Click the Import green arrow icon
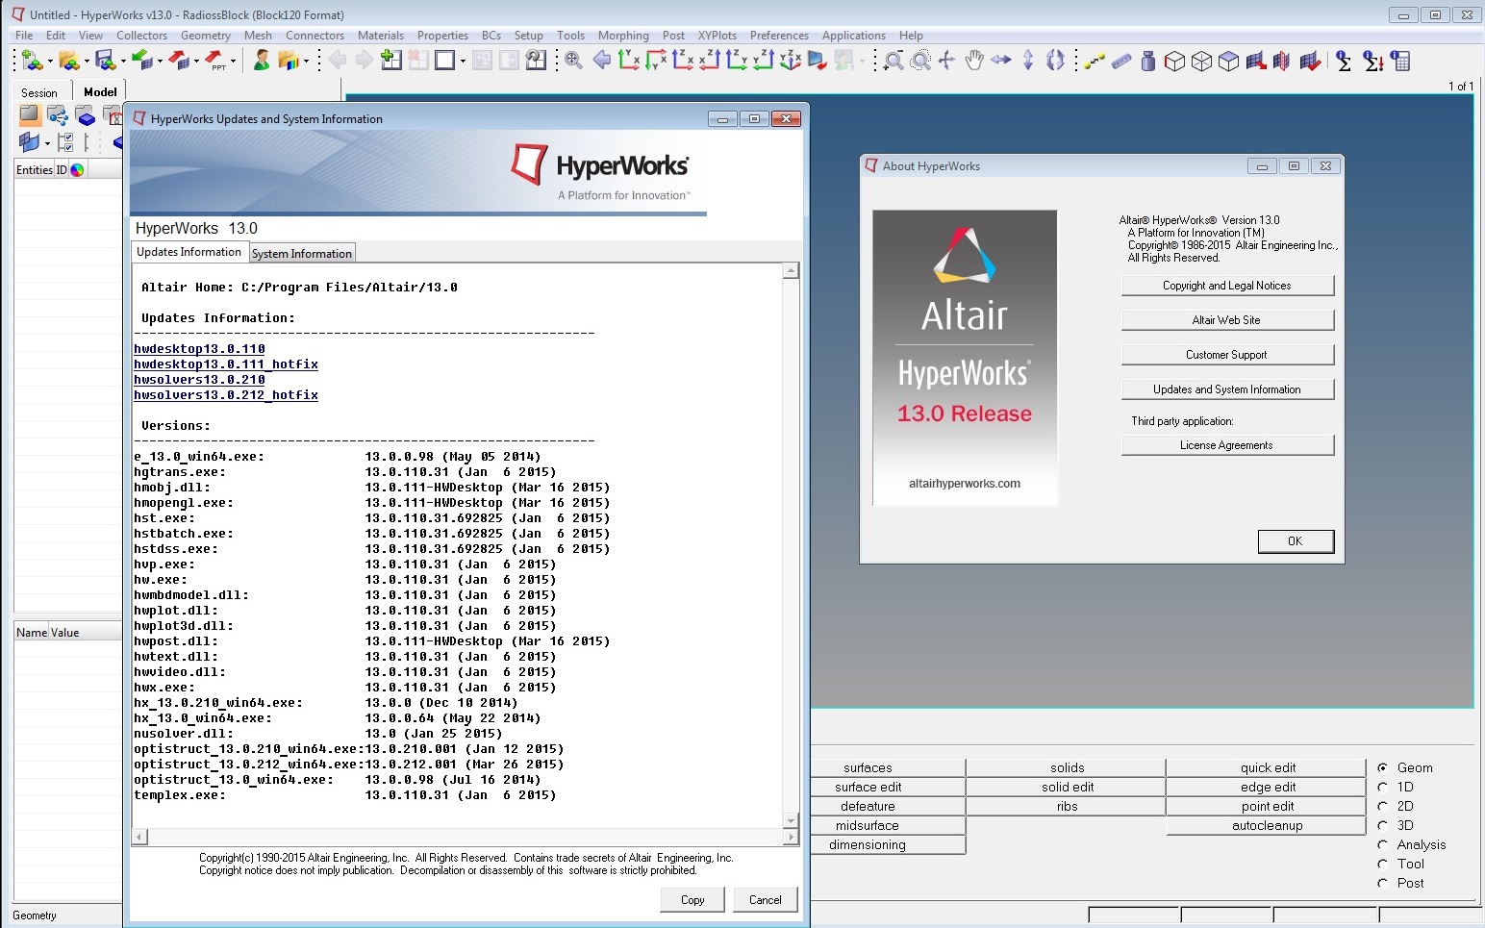1485x928 pixels. pyautogui.click(x=143, y=61)
